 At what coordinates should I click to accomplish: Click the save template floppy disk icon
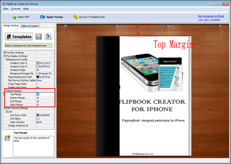(x=38, y=36)
